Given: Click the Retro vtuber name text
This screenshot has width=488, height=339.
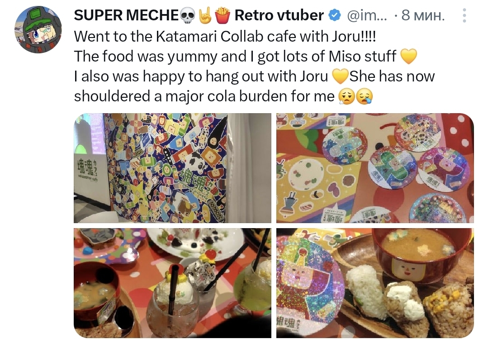Looking at the screenshot, I should 279,15.
